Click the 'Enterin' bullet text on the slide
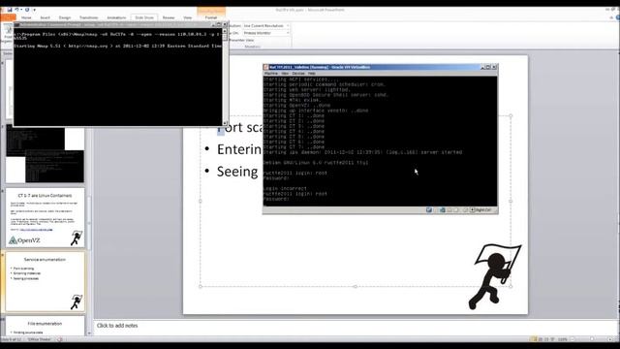Viewport: 620px width, 349px height. click(239, 149)
